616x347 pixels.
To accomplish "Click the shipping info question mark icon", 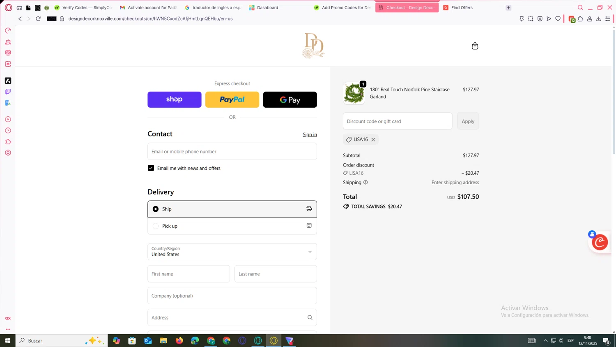I will point(365,183).
